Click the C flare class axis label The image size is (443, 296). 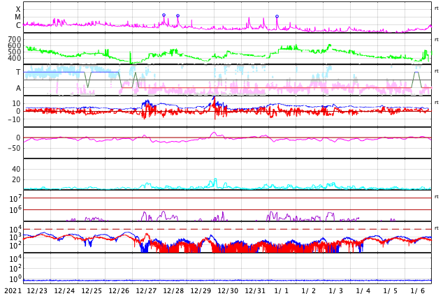pos(18,25)
